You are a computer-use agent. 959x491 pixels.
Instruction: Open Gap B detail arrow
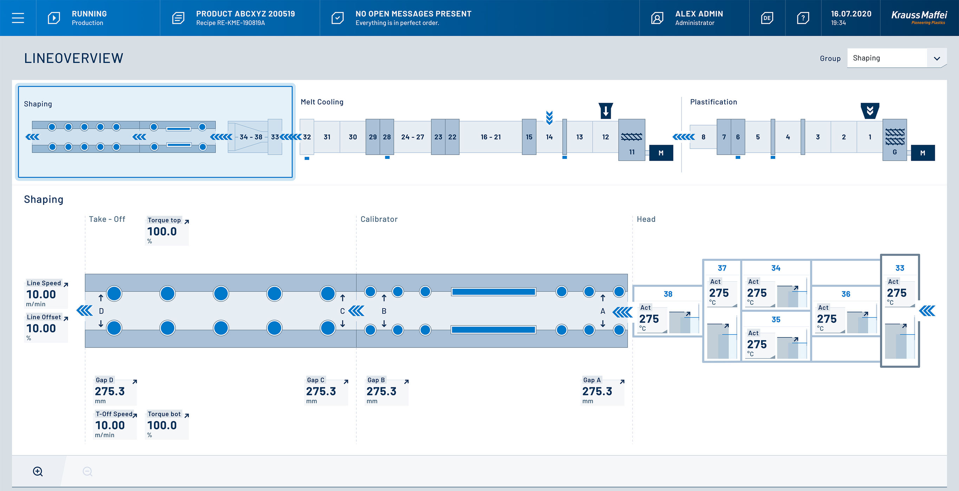[407, 382]
